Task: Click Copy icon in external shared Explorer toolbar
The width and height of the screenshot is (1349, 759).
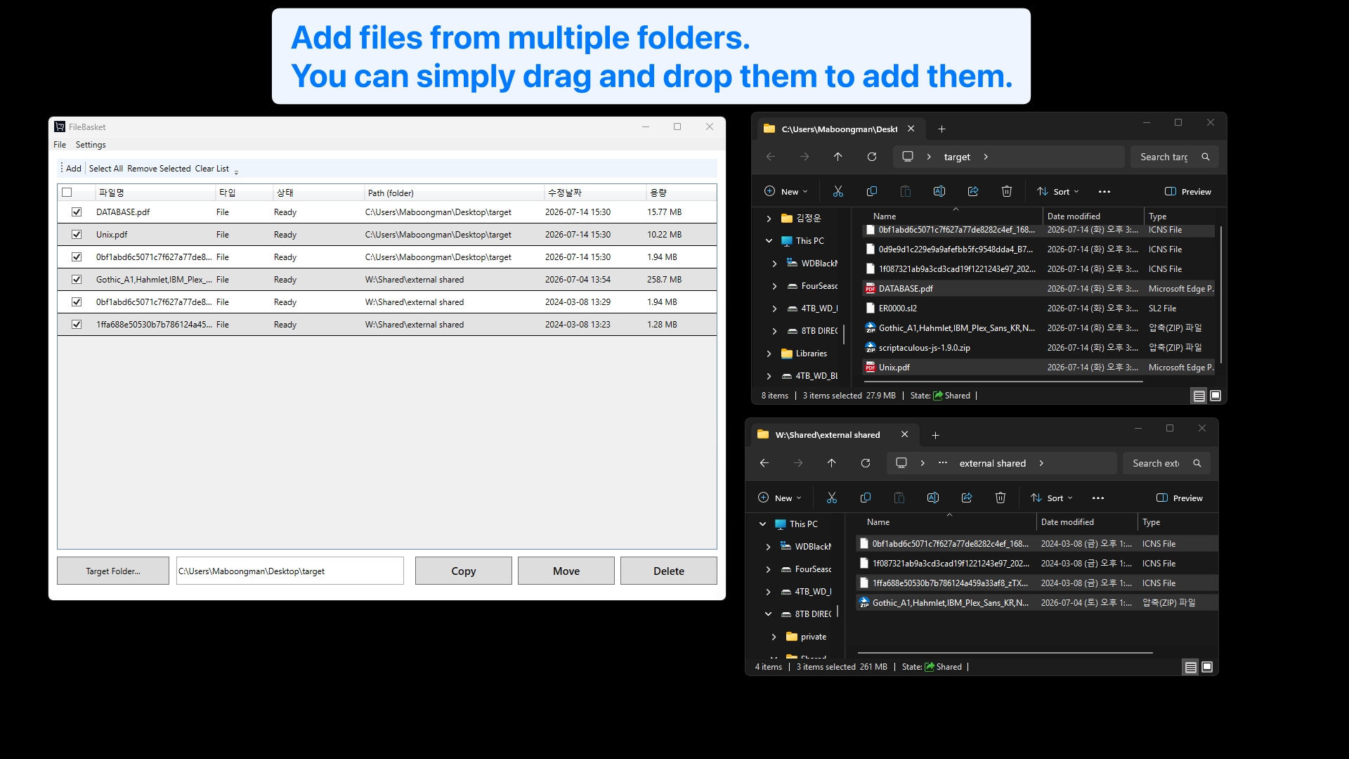Action: pyautogui.click(x=866, y=498)
